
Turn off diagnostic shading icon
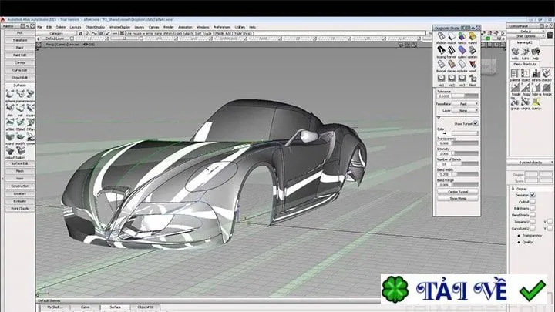441,36
